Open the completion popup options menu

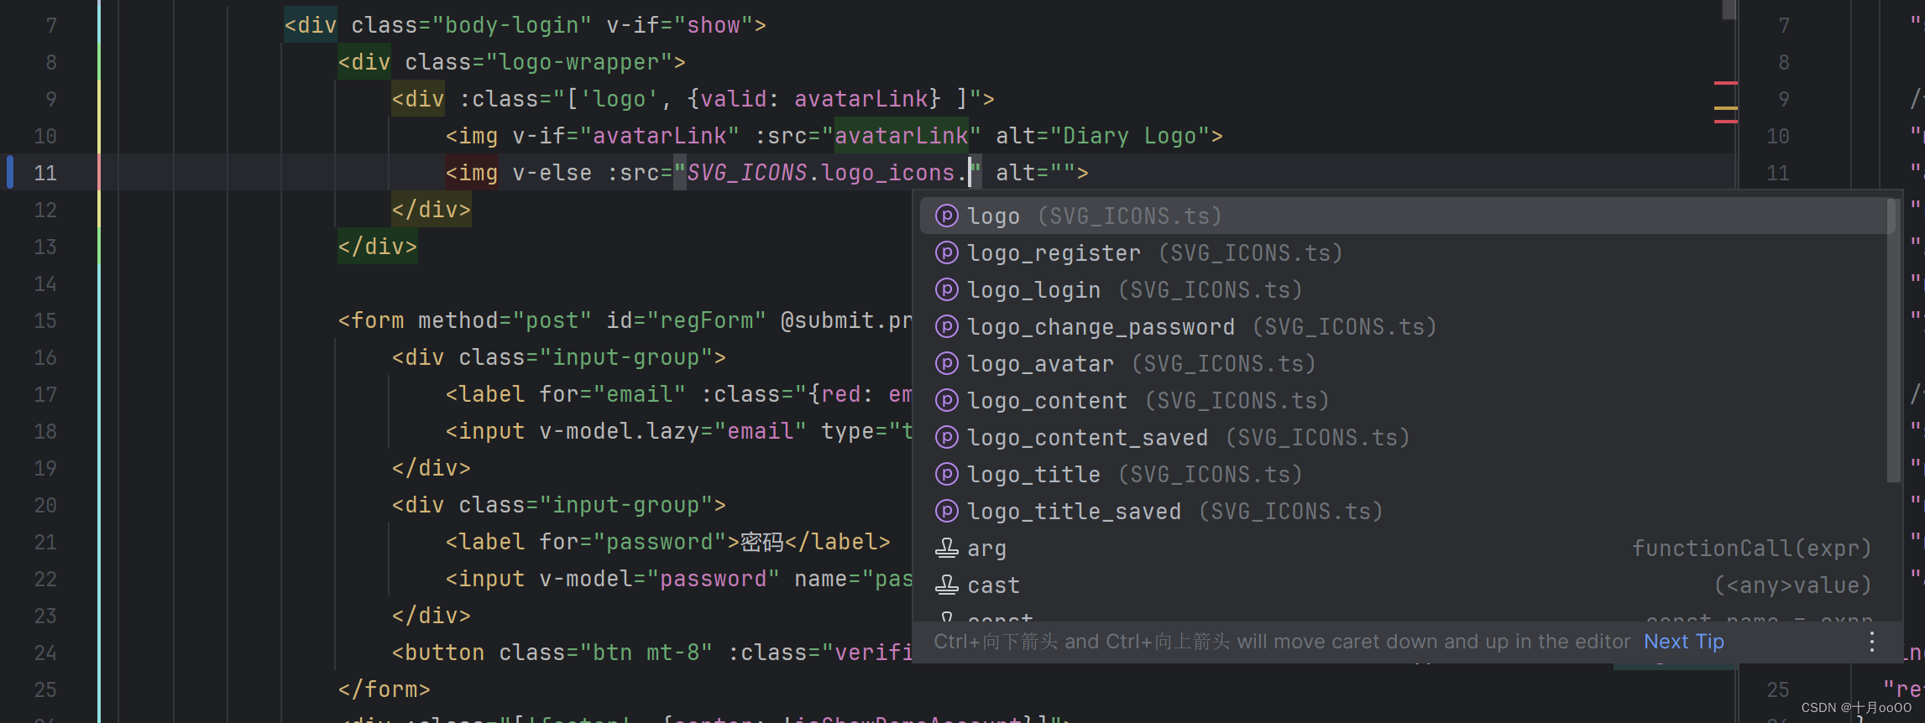[1872, 642]
